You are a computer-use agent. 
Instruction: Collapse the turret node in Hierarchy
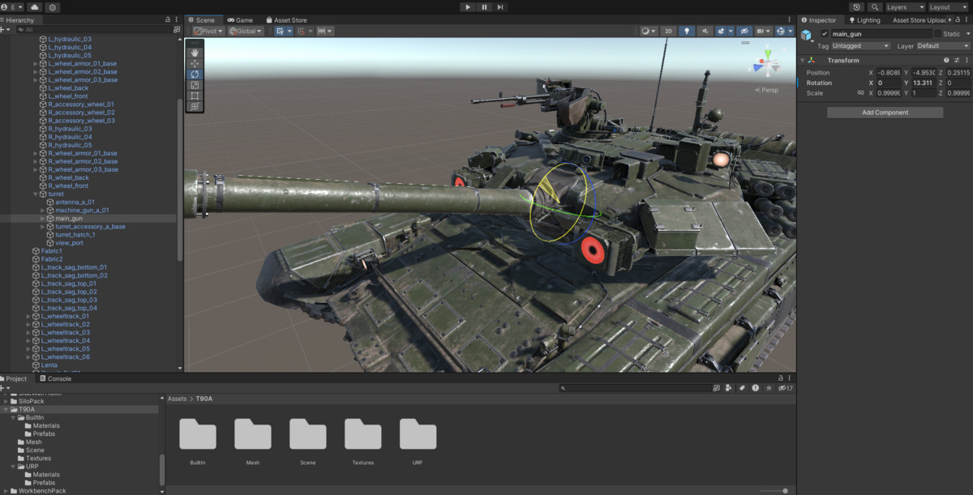pyautogui.click(x=36, y=194)
